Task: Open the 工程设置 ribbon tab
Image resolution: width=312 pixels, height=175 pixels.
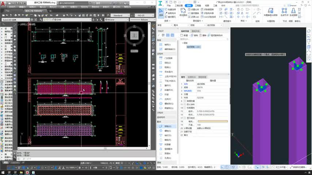Action: point(179,6)
